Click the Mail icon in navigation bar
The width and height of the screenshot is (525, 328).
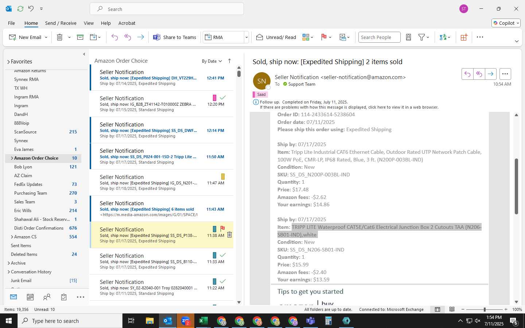pyautogui.click(x=13, y=297)
